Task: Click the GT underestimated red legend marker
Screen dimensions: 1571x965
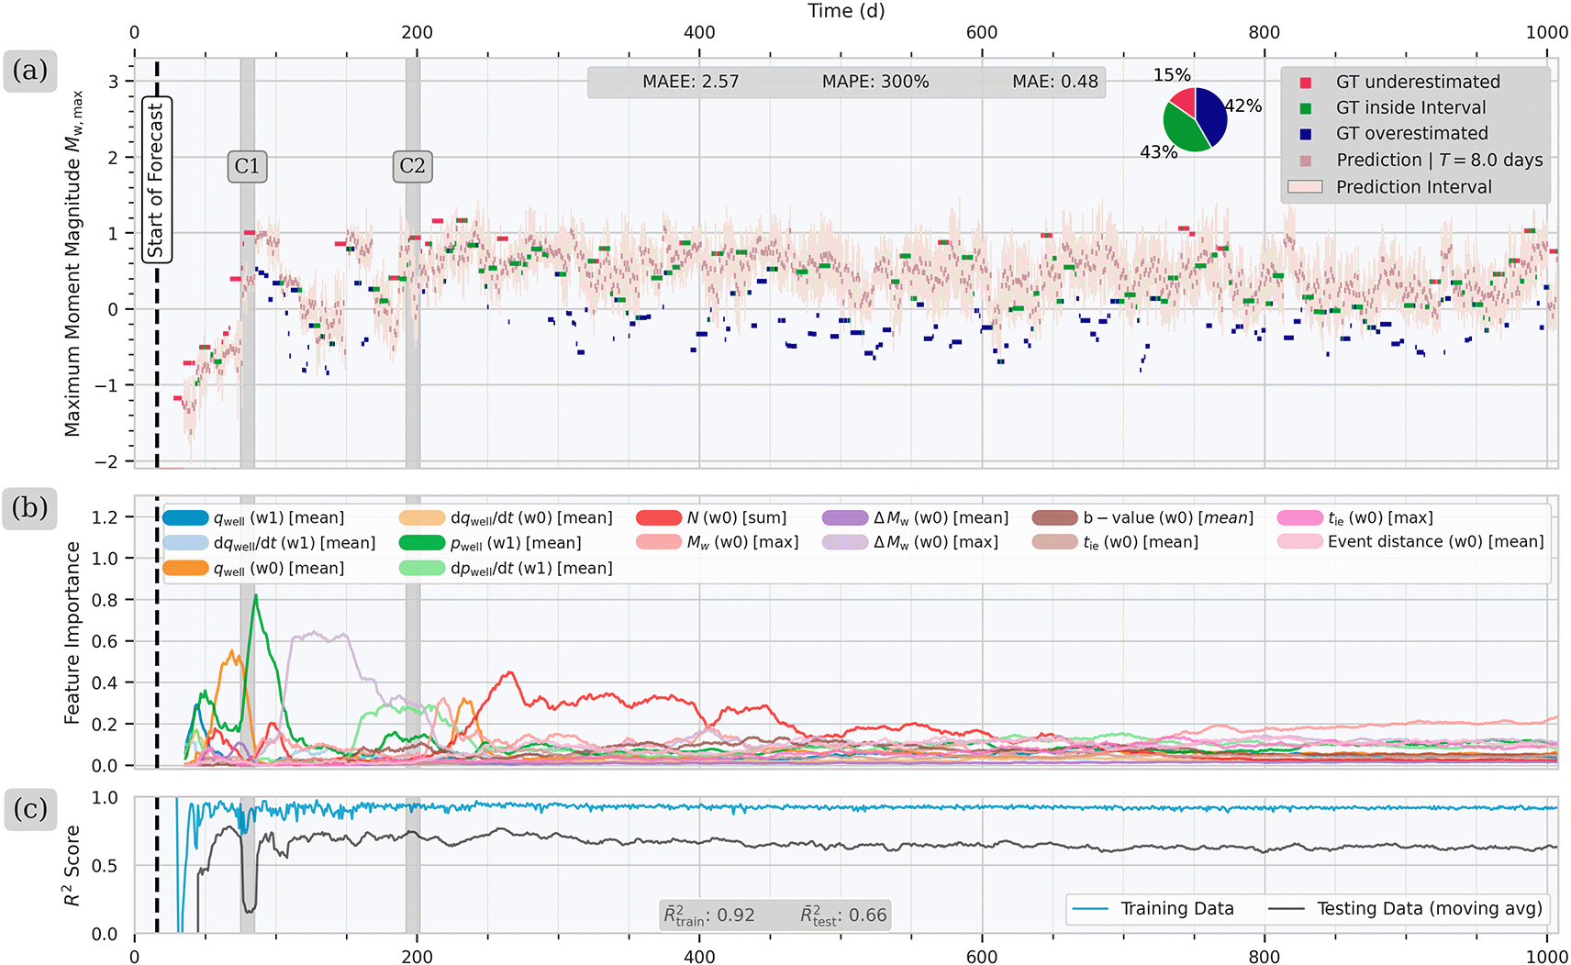Action: 1305,83
